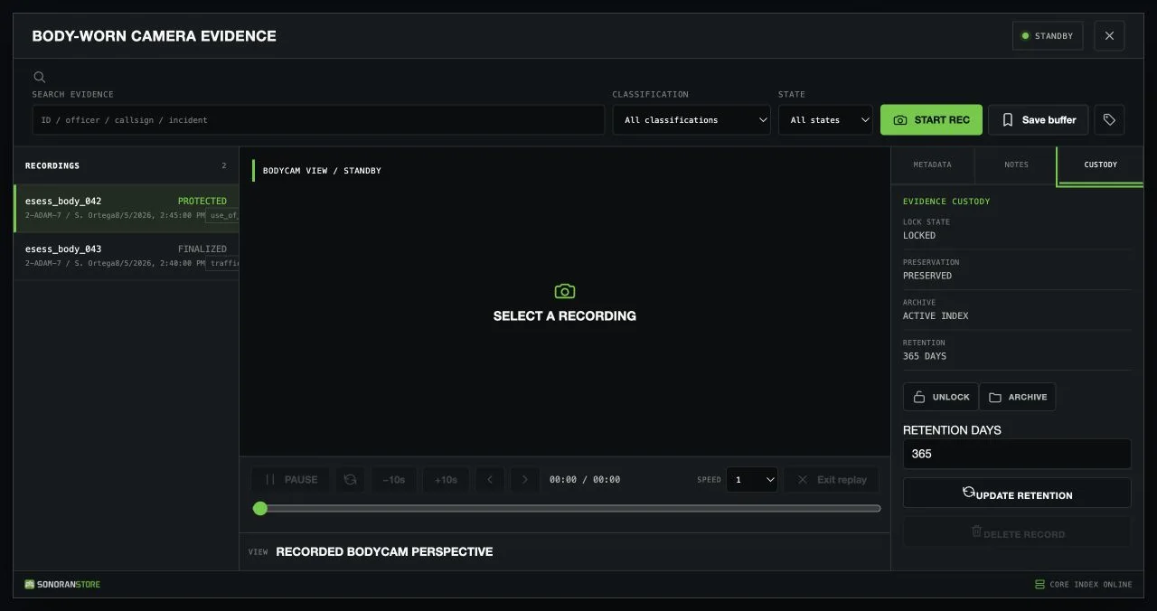1157x611 pixels.
Task: Click BODYCAM VIEW / STANDBY label
Action: tap(322, 171)
